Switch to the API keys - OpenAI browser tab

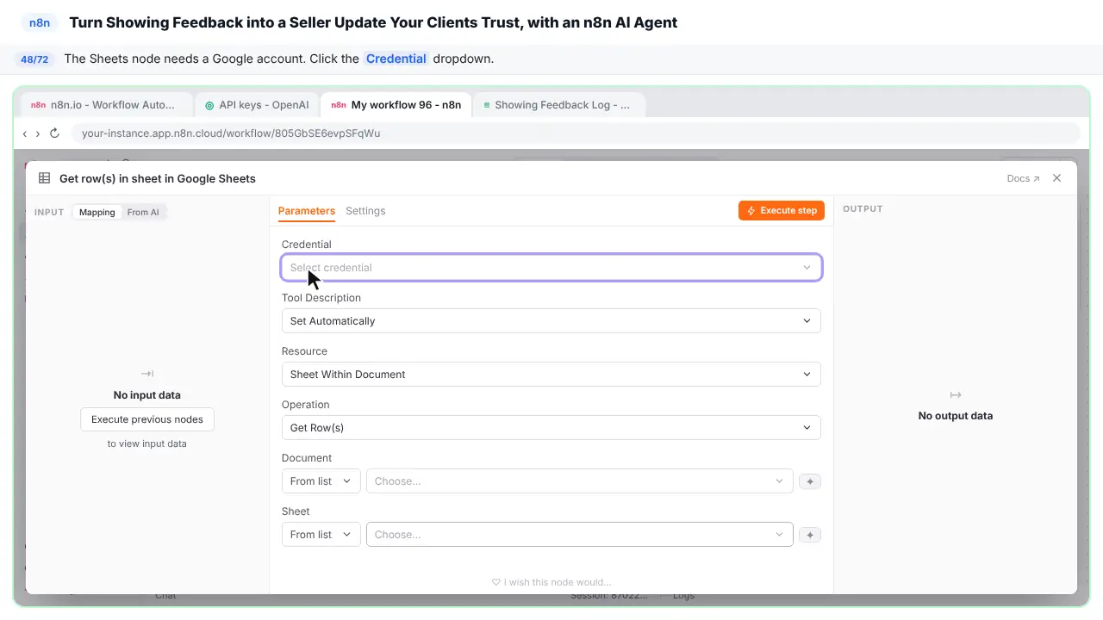(x=257, y=105)
